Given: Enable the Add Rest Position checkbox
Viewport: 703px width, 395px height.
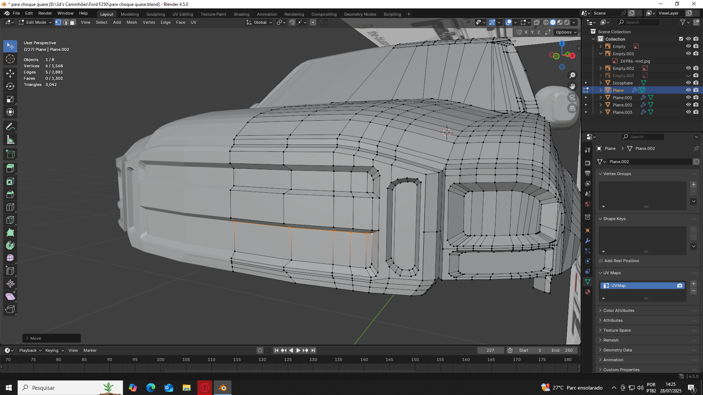Looking at the screenshot, I should [601, 261].
